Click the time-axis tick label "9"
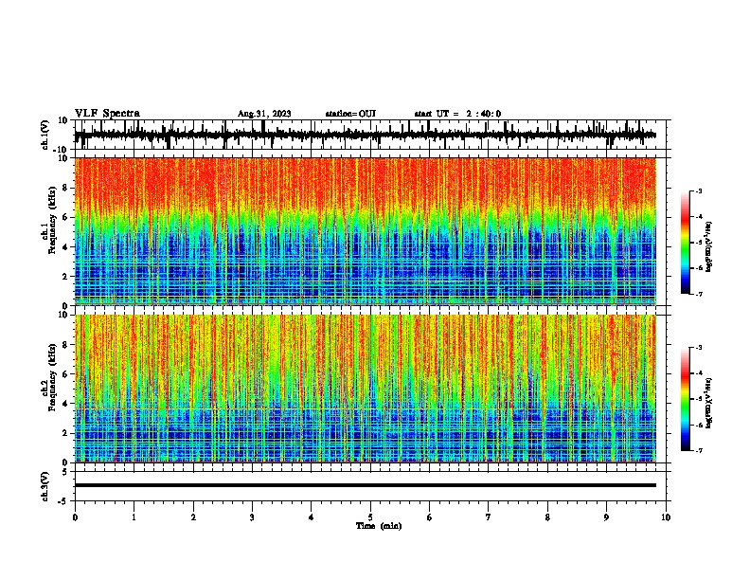The height and width of the screenshot is (580, 750). tap(606, 517)
